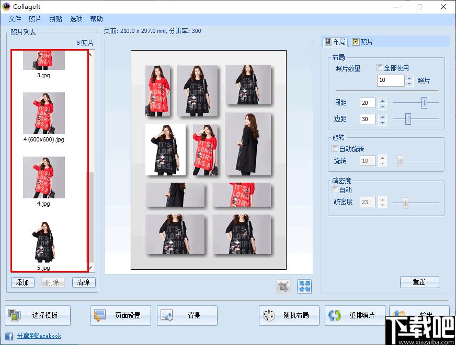Decrease photo count with down arrow
456x345 pixels.
pyautogui.click(x=409, y=84)
